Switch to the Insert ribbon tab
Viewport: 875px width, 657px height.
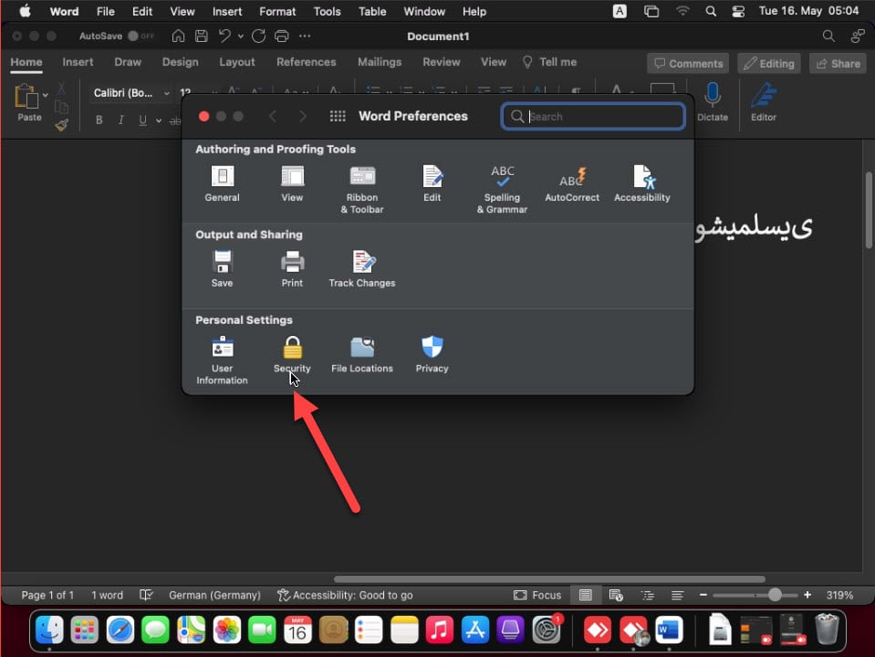click(x=78, y=62)
